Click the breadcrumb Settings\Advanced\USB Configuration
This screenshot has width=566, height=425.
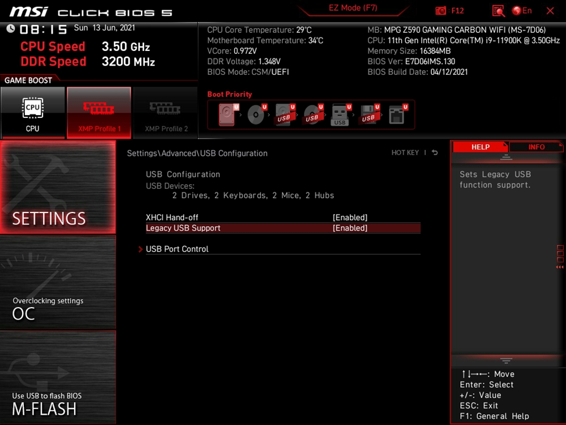[197, 153]
